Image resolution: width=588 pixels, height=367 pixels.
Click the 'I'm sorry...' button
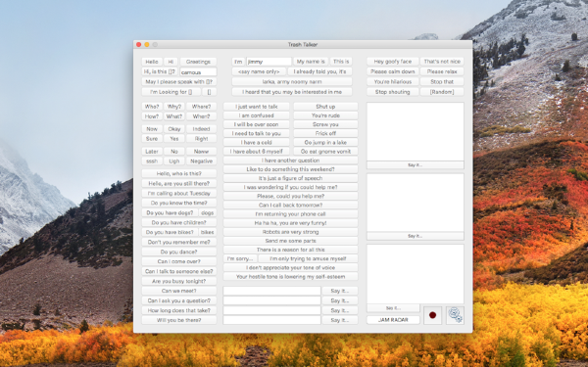(x=240, y=258)
